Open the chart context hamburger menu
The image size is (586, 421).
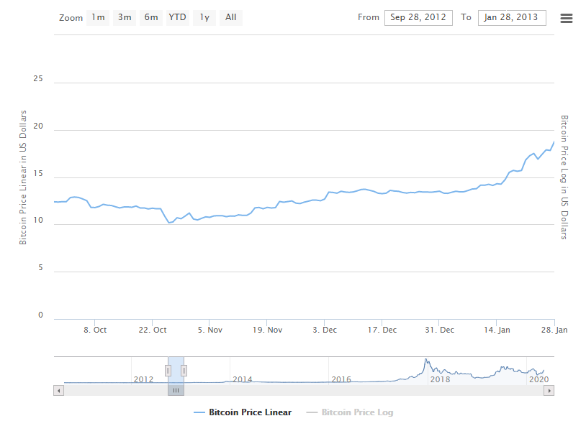566,18
